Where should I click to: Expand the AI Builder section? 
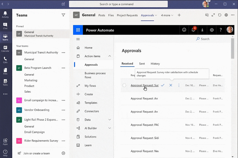[110, 128]
